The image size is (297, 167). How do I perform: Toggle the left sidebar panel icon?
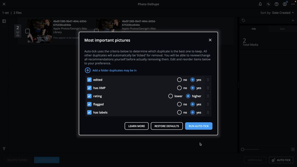pos(4,21)
